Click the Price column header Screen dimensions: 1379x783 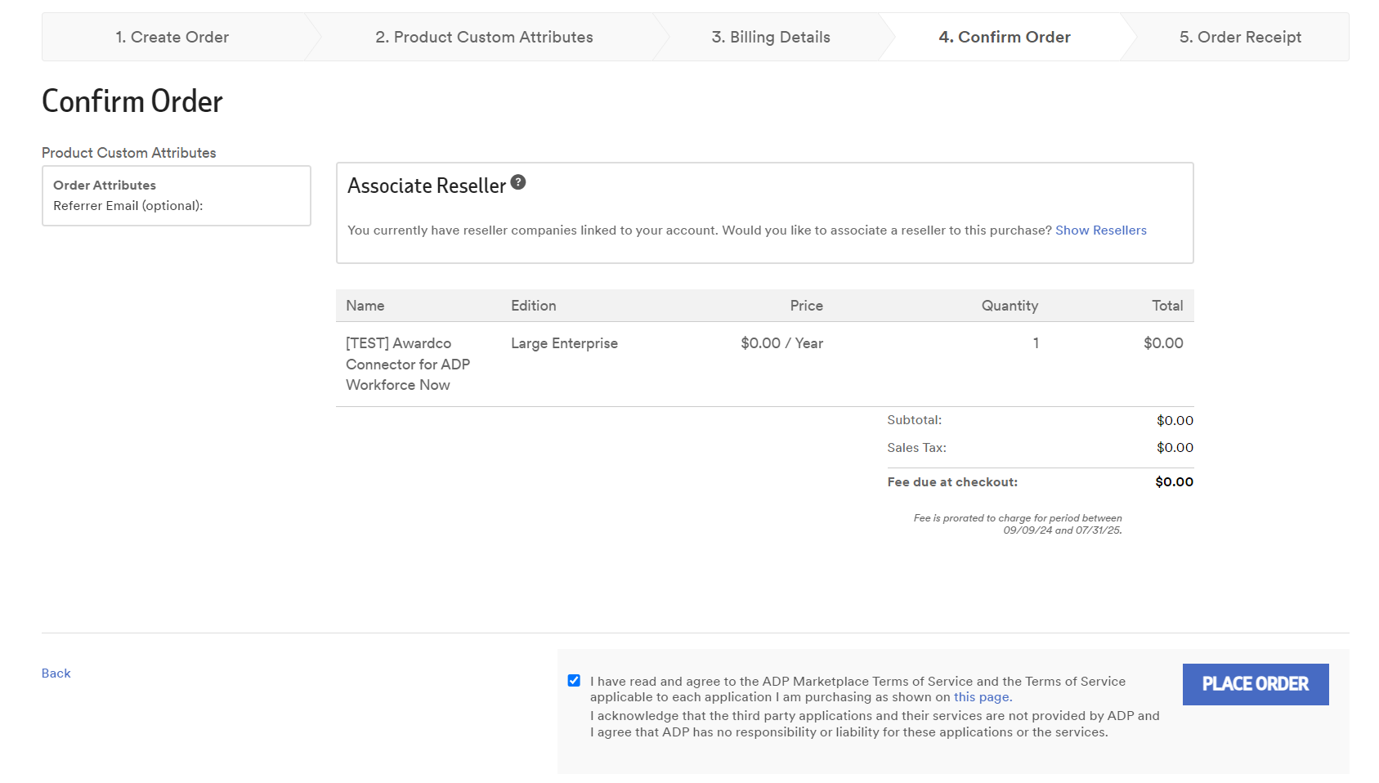pyautogui.click(x=806, y=306)
